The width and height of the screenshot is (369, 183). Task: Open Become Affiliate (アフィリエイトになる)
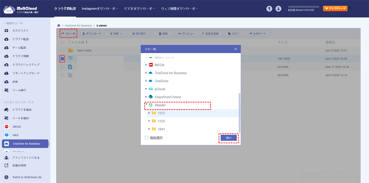tap(26, 158)
